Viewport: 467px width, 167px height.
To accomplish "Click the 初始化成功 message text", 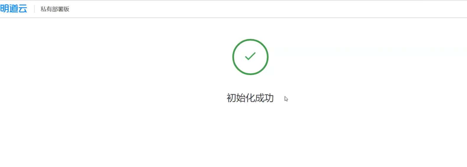I will click(250, 98).
